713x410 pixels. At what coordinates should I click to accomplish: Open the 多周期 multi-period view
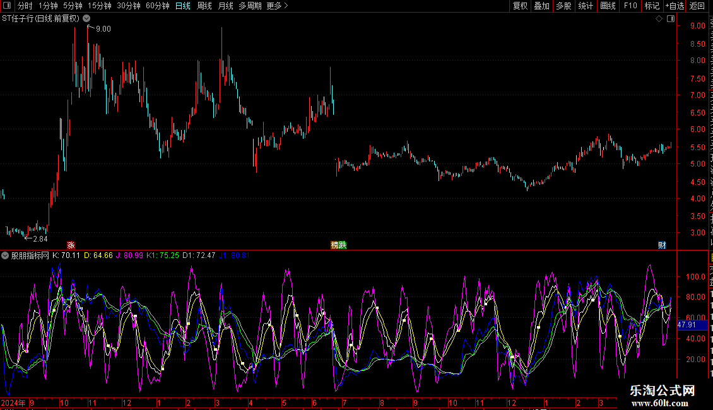click(250, 6)
